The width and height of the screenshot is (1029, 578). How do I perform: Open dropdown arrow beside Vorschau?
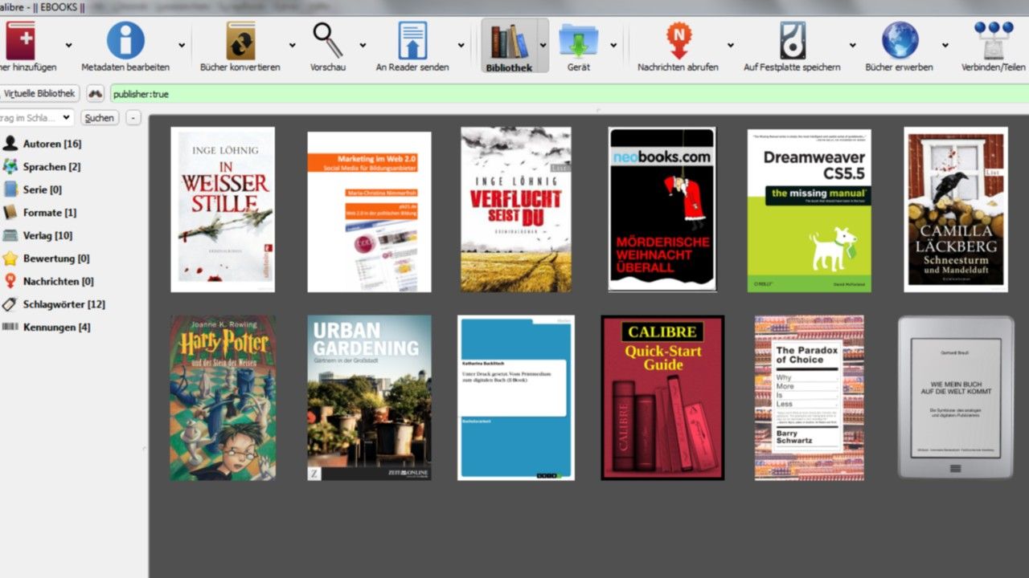pos(362,46)
